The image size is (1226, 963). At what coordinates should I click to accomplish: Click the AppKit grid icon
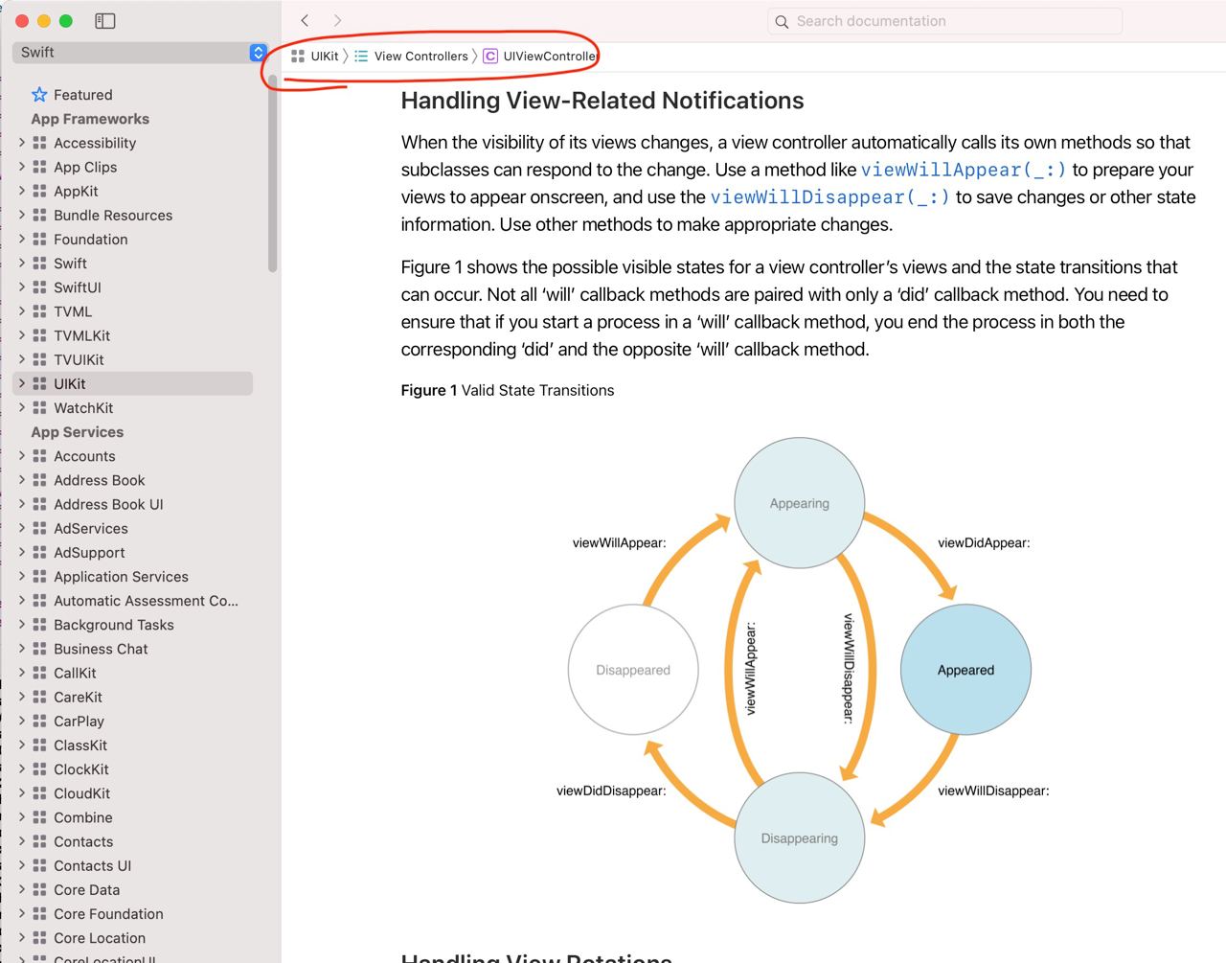pos(39,191)
